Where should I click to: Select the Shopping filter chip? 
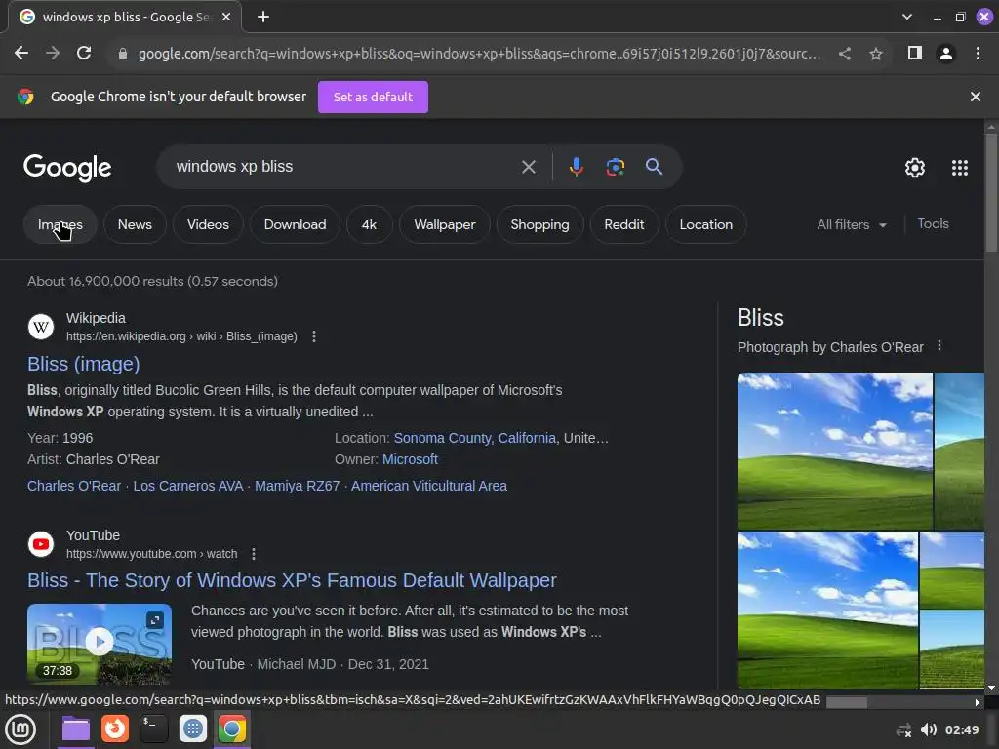click(x=539, y=225)
